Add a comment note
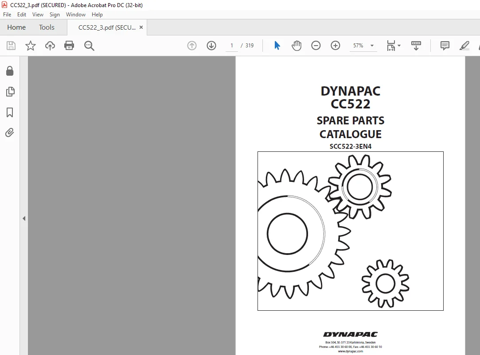 pos(445,46)
